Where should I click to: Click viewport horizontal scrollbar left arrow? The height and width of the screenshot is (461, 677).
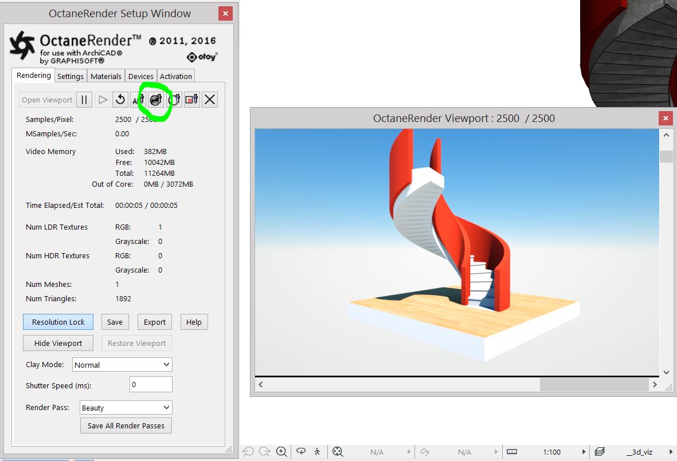point(261,384)
